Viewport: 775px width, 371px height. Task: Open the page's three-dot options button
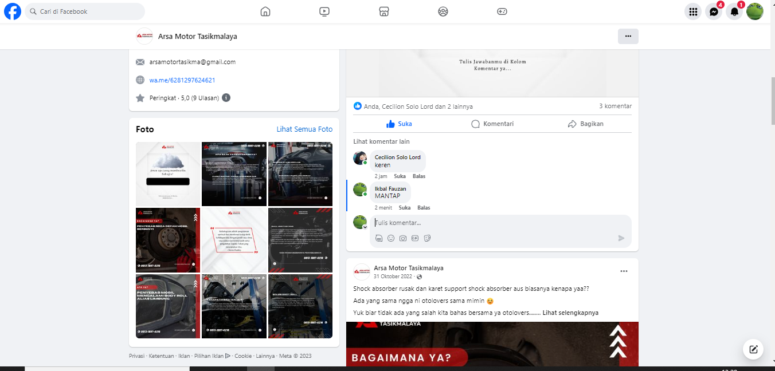coord(628,36)
